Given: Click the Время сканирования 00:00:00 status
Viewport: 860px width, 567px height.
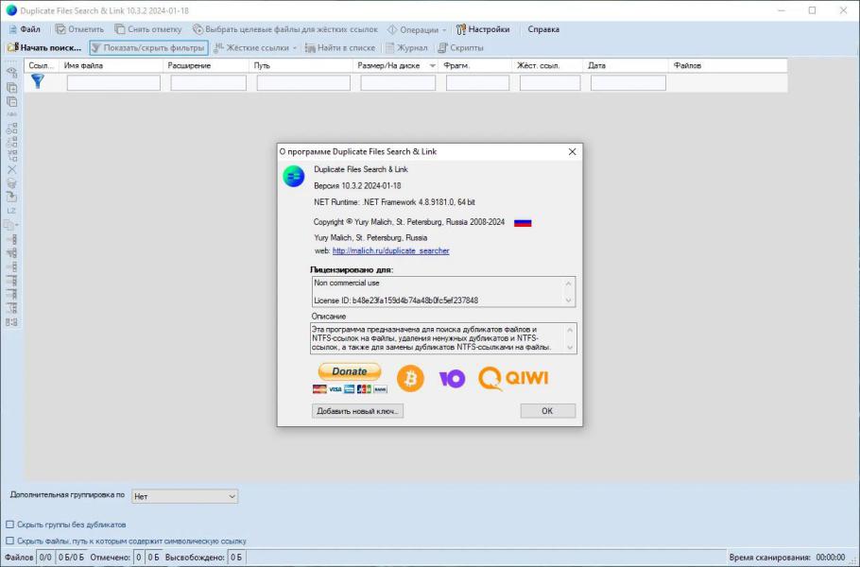Looking at the screenshot, I should (787, 558).
